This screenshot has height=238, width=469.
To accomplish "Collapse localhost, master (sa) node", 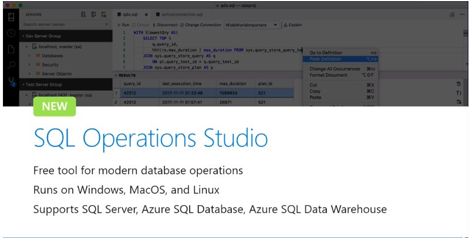I will (26, 46).
